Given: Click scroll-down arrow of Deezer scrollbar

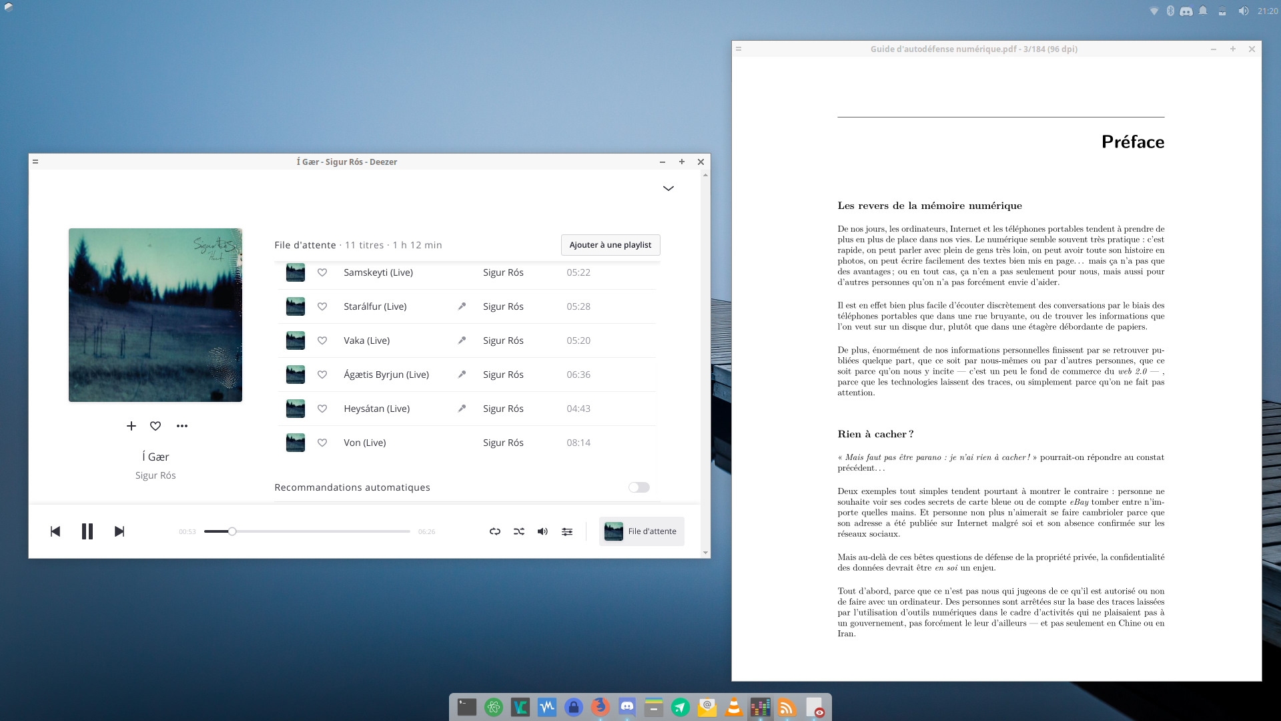Looking at the screenshot, I should pyautogui.click(x=705, y=553).
